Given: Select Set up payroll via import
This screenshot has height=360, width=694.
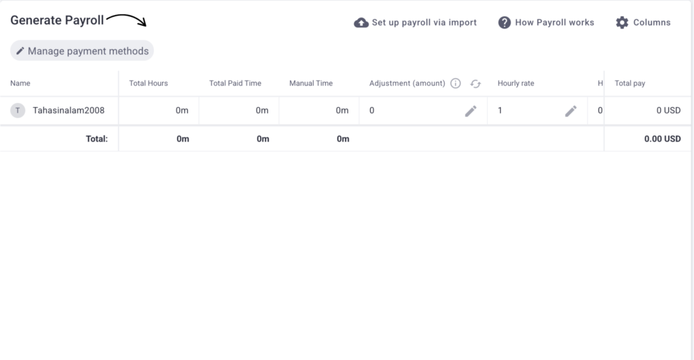Looking at the screenshot, I should (424, 22).
